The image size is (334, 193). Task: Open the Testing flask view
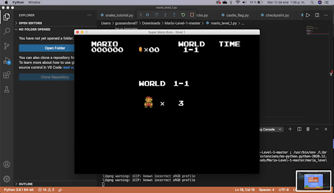tap(6, 90)
